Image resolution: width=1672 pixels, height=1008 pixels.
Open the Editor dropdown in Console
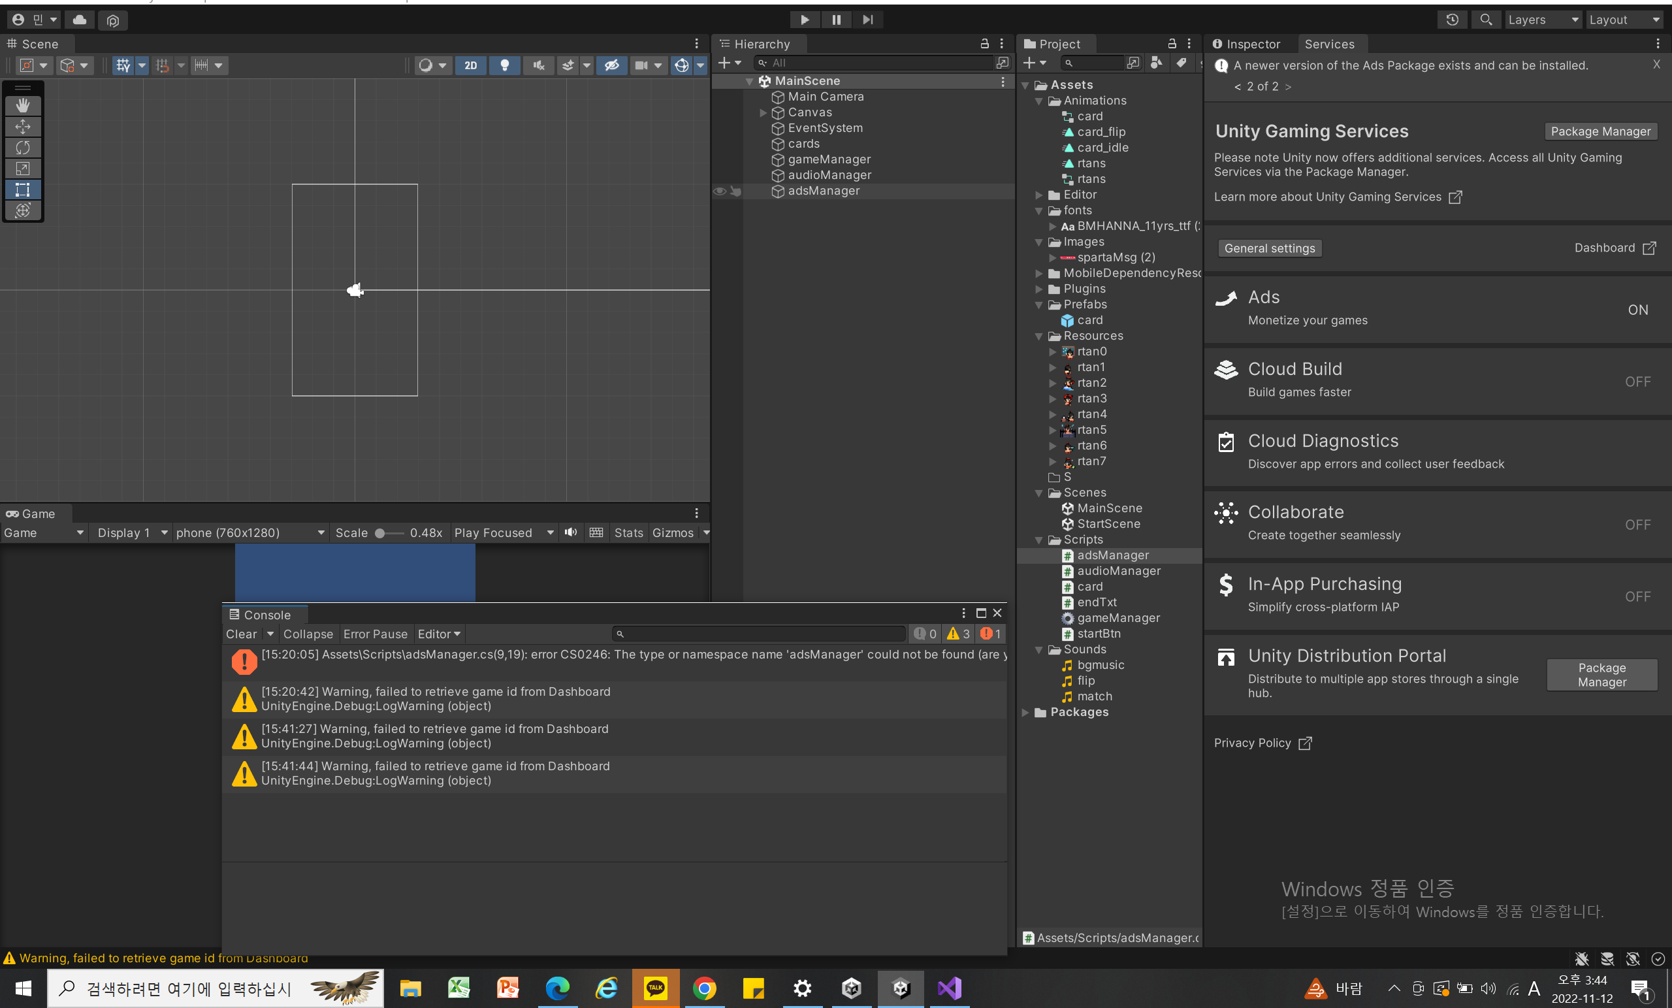438,634
